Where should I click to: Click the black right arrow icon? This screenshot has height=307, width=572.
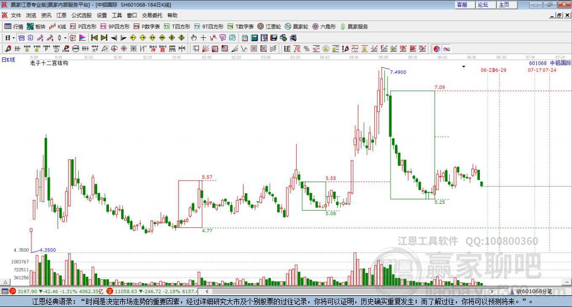(123, 38)
